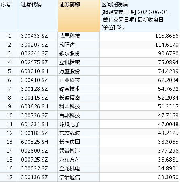Click the value 114.6170

click(x=167, y=45)
